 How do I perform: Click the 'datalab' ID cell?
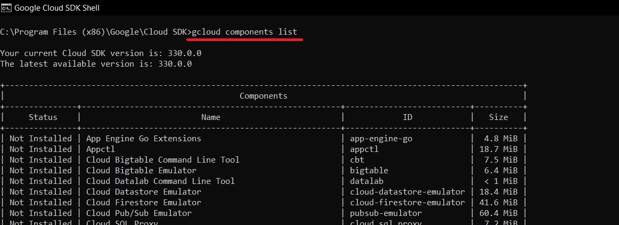366,181
